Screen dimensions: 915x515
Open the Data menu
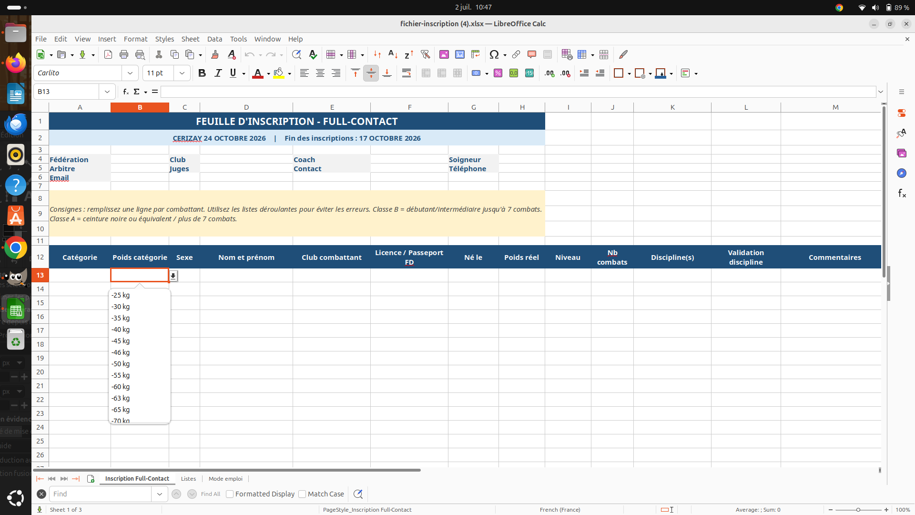pyautogui.click(x=214, y=39)
